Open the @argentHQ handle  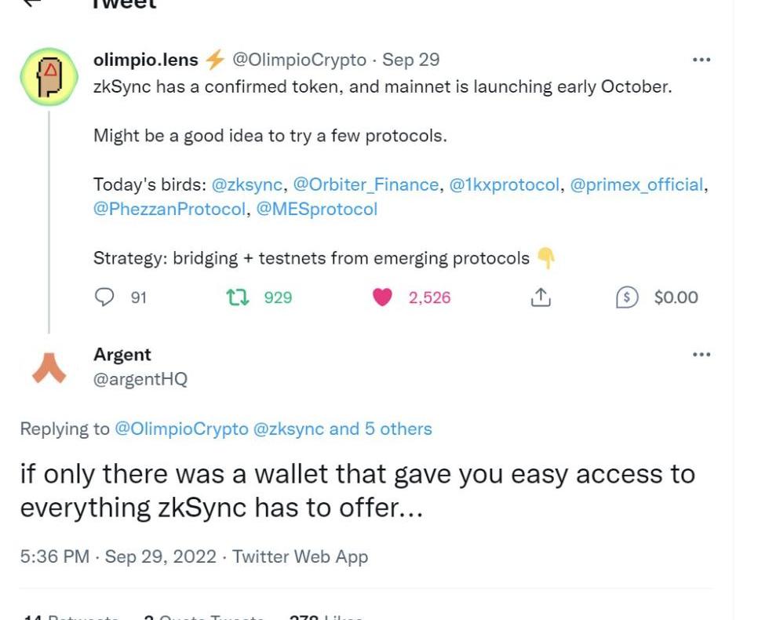tap(140, 379)
